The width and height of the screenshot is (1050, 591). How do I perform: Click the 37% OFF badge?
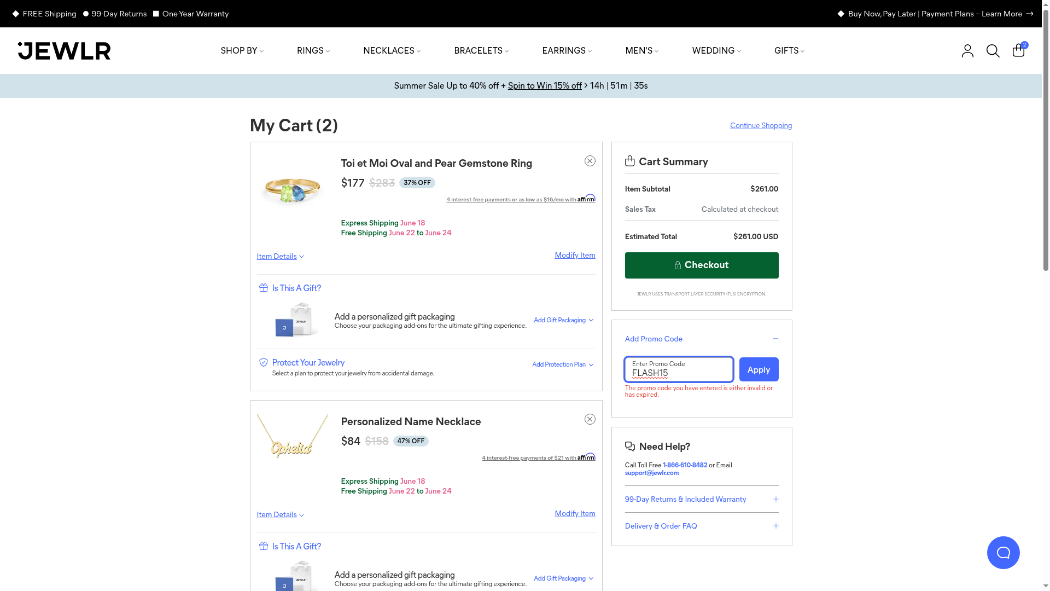click(417, 183)
